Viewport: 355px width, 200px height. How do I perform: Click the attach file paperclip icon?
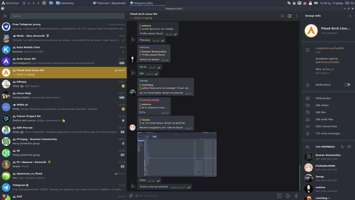131,196
